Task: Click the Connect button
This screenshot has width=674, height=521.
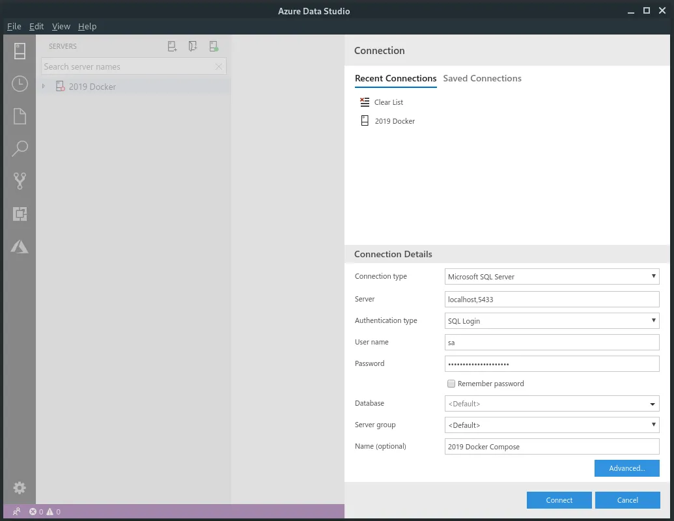Action: tap(559, 500)
